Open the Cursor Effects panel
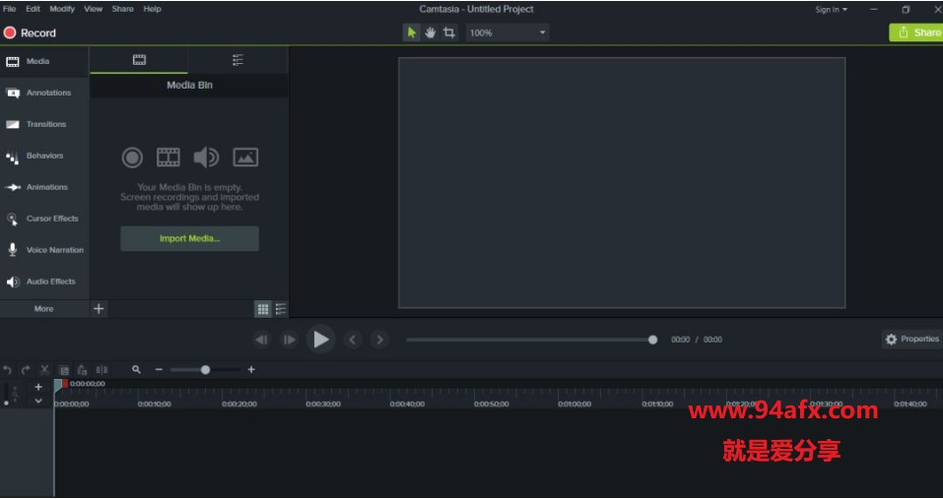The height and width of the screenshot is (499, 943). (x=44, y=218)
